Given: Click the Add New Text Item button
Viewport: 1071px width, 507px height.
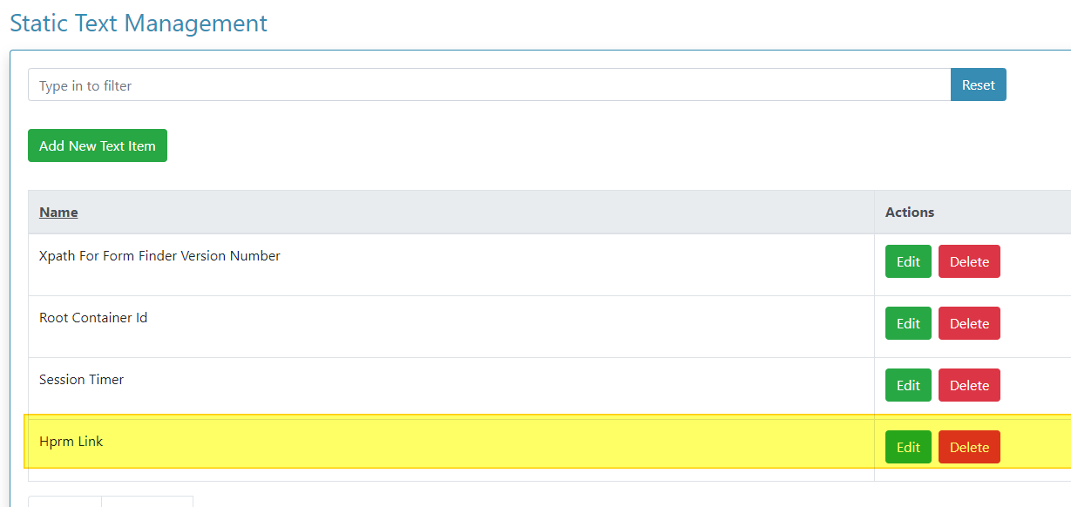Looking at the screenshot, I should (98, 145).
